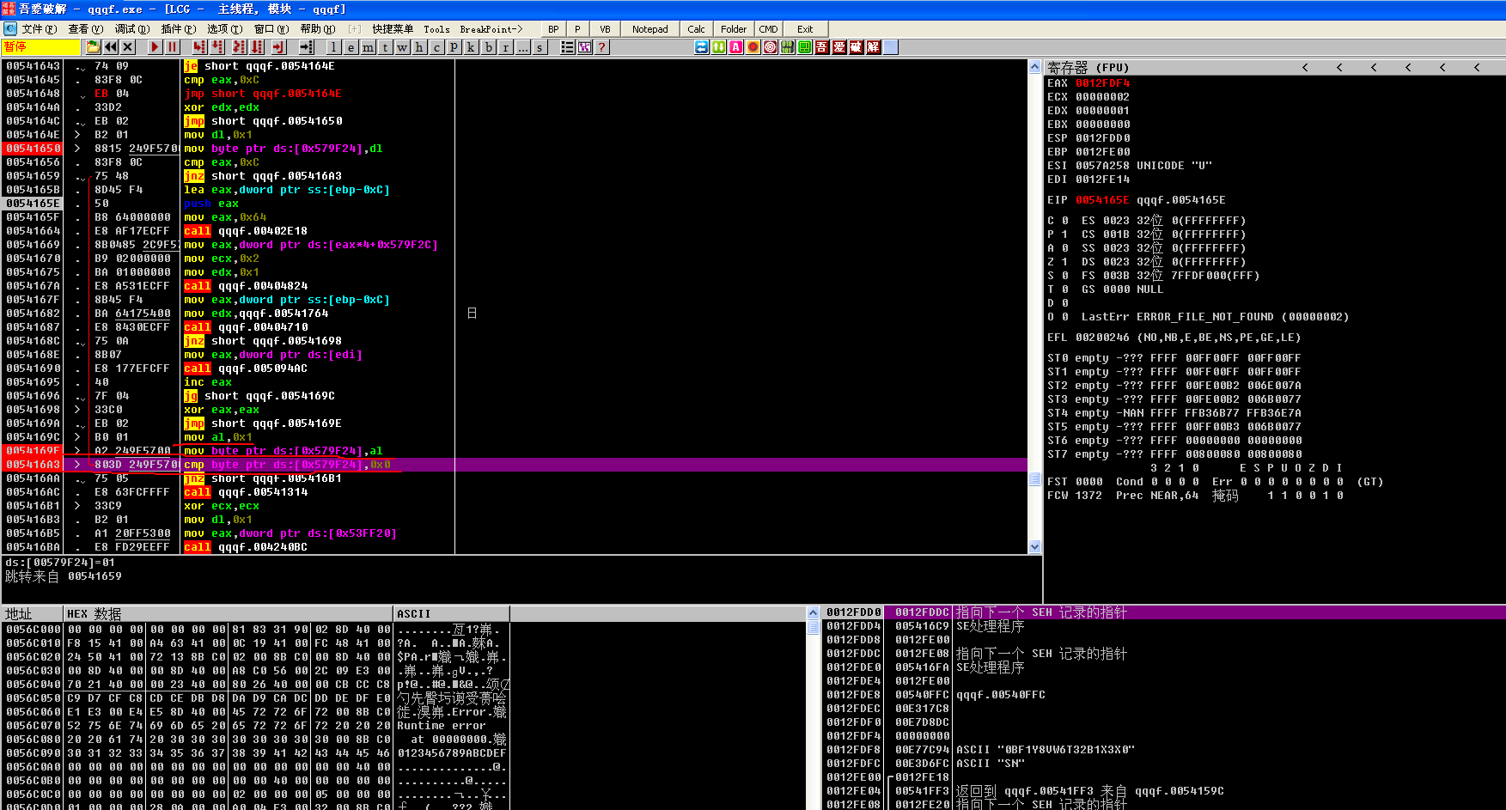Open help with red question mark icon
Screen dimensions: 1506x810
(602, 47)
